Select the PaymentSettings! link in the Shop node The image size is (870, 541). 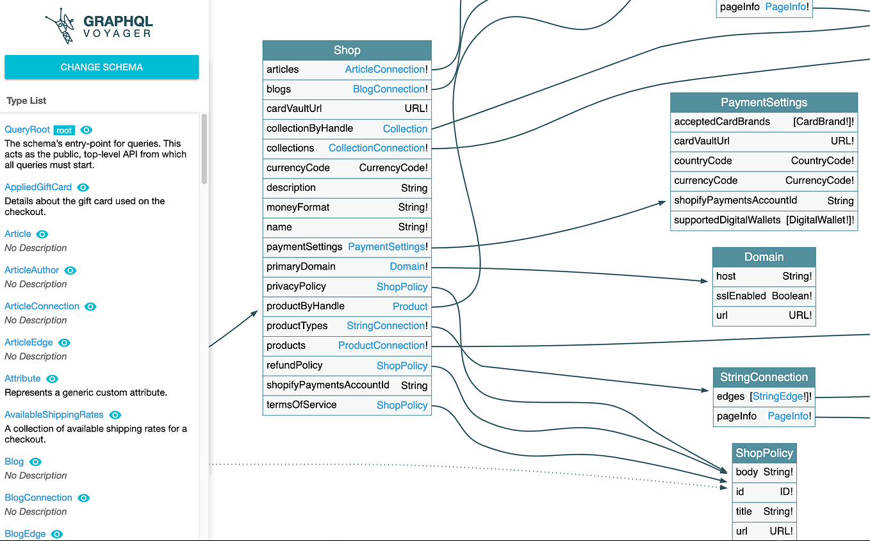387,246
